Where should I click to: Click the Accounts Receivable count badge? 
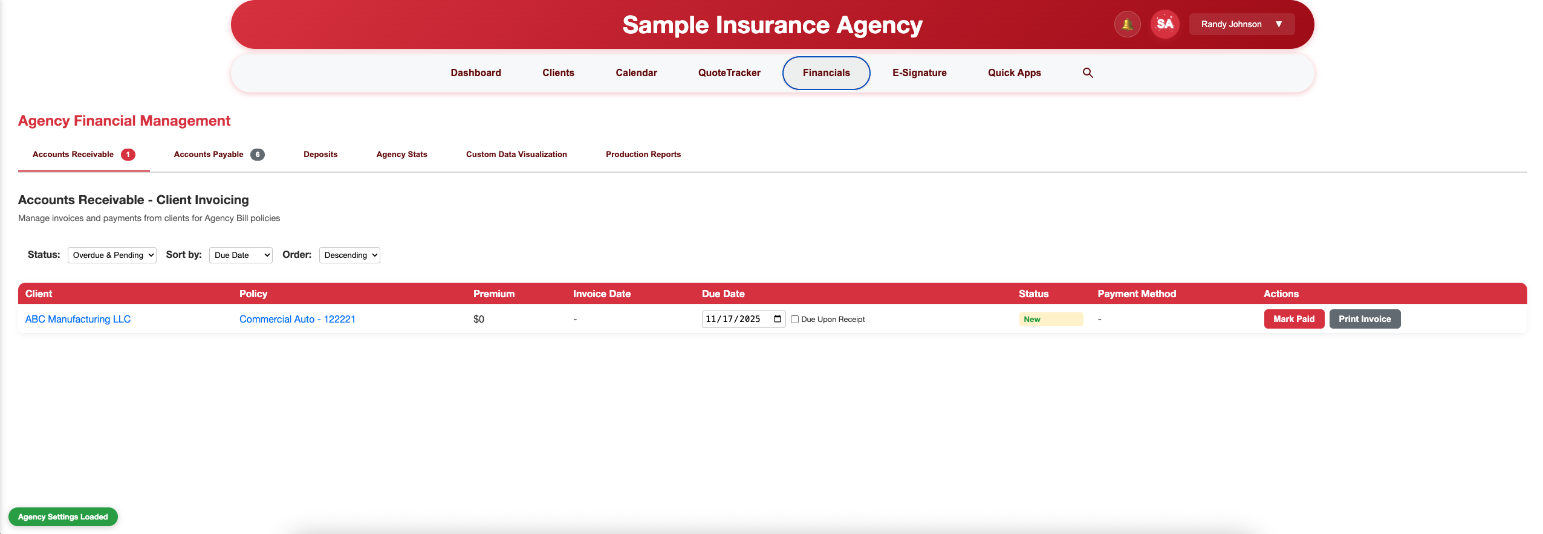(128, 155)
